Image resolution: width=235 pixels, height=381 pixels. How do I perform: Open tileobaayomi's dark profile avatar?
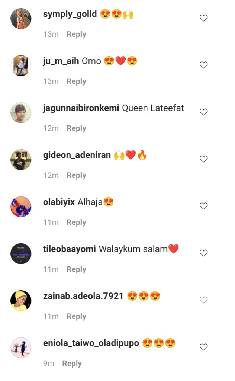[21, 254]
